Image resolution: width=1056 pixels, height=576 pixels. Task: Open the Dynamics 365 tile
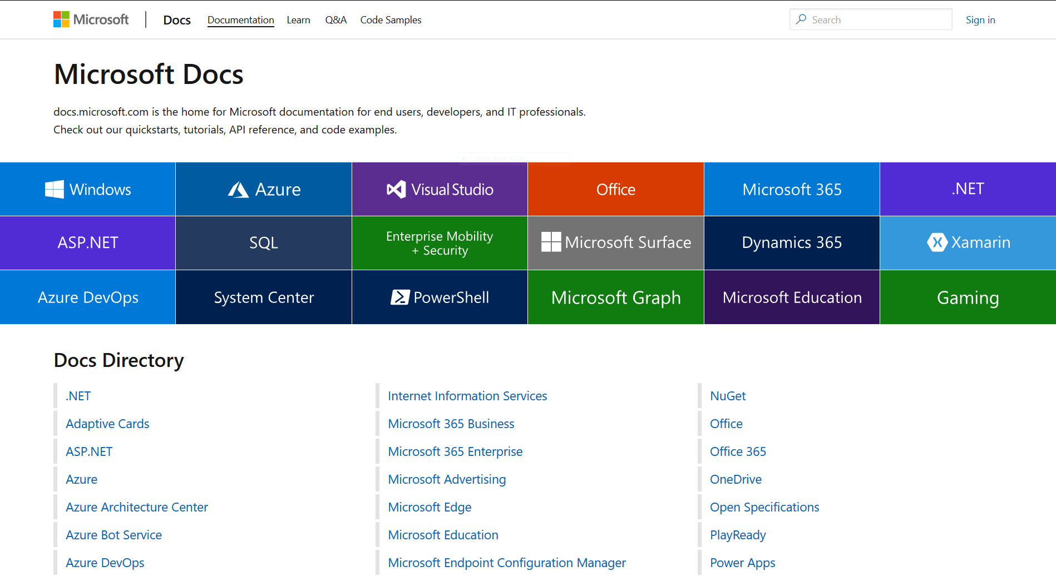(x=792, y=243)
